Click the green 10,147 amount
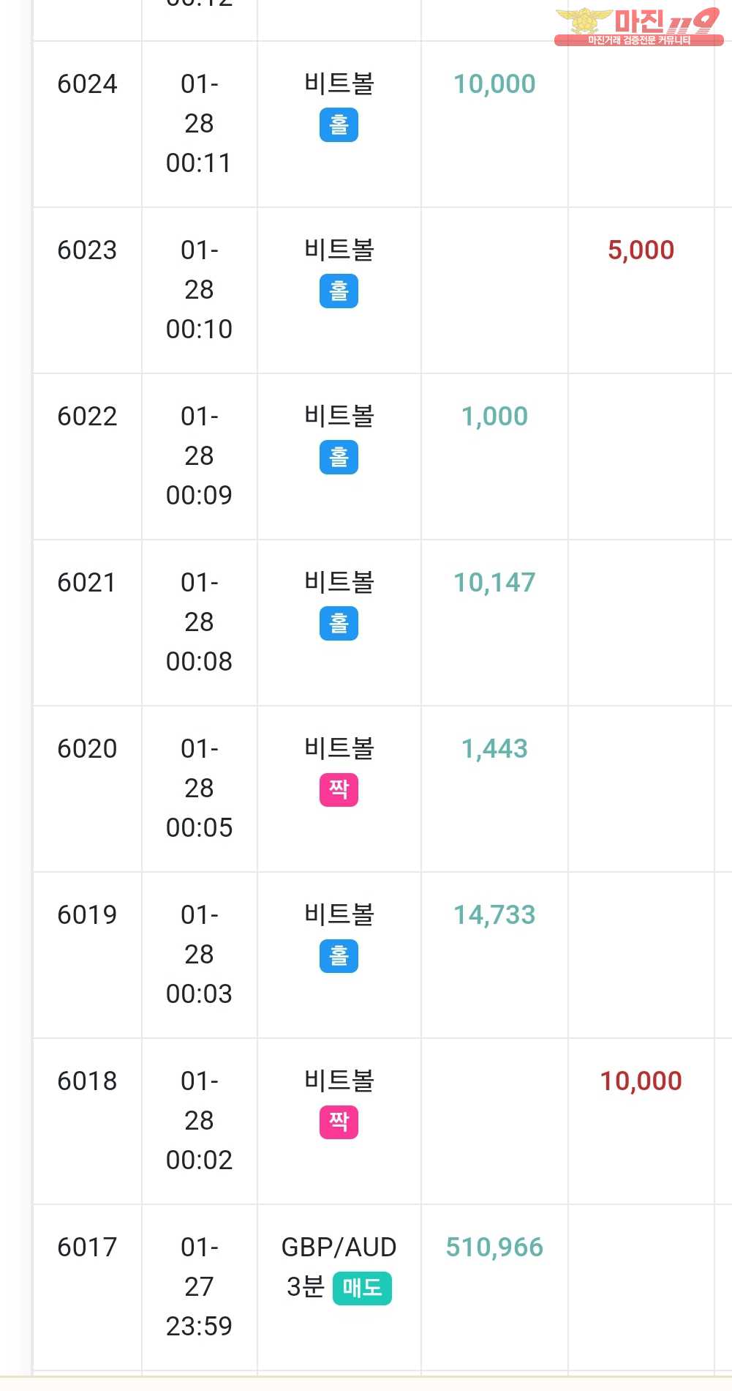Screen dimensions: 732x1391 pyautogui.click(x=494, y=583)
